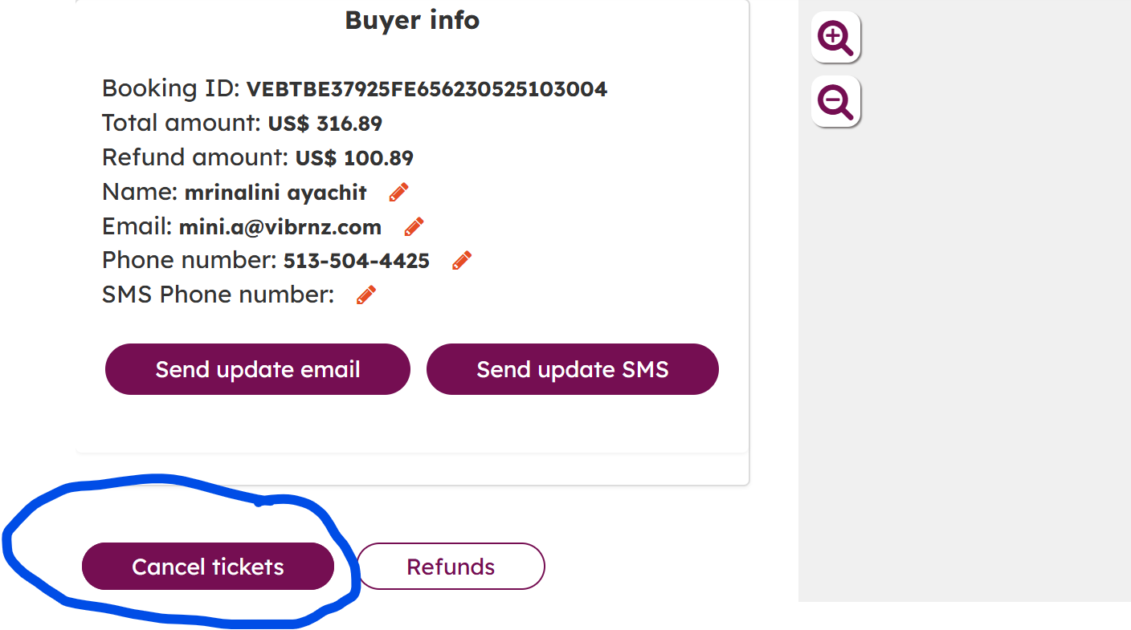Click the Cancel tickets button

208,567
